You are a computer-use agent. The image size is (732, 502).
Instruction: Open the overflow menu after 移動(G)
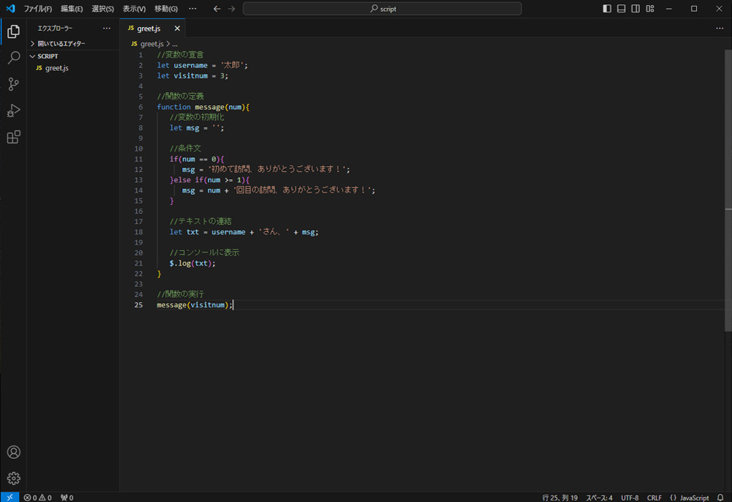(193, 9)
